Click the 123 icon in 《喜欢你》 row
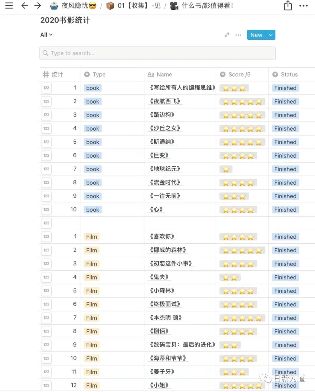Image resolution: width=315 pixels, height=392 pixels. coord(46,237)
